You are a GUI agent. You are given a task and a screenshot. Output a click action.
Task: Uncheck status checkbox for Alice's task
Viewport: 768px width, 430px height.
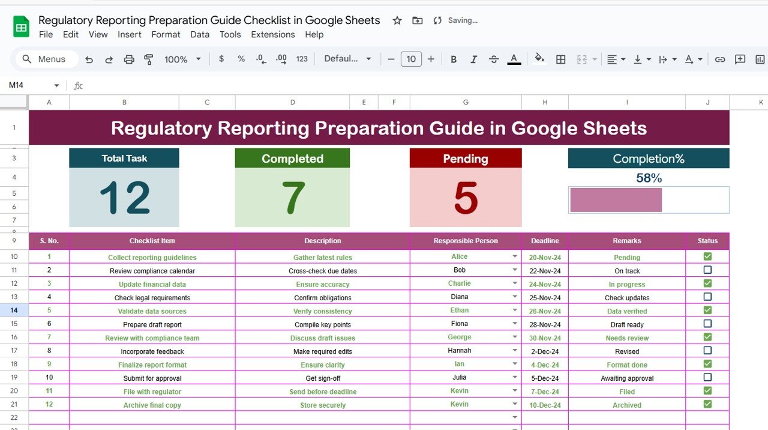click(x=707, y=256)
